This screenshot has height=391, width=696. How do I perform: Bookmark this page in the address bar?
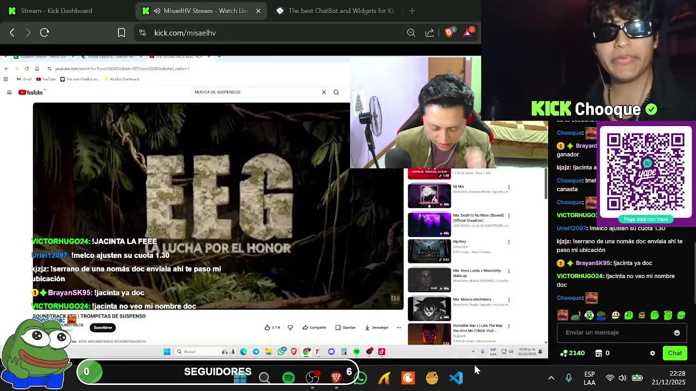(x=122, y=33)
